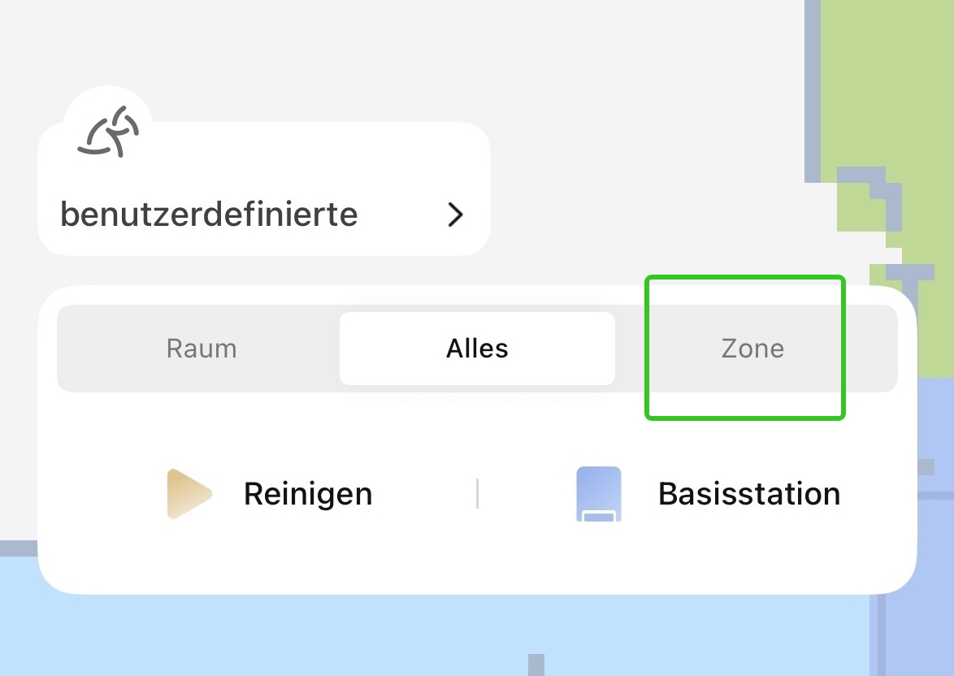Start cleaning with the Reinigen label

[x=307, y=493]
